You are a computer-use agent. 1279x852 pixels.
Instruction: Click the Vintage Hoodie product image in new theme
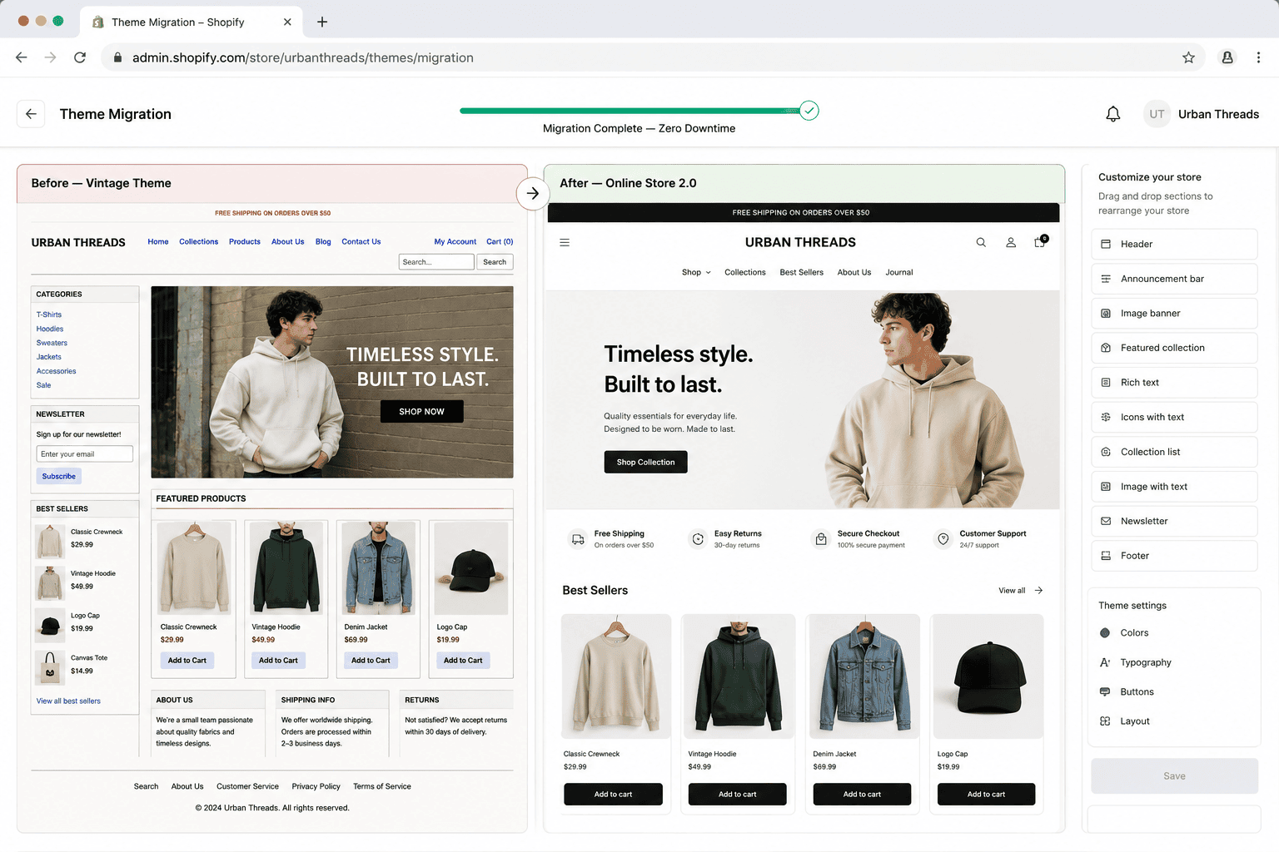pos(738,676)
